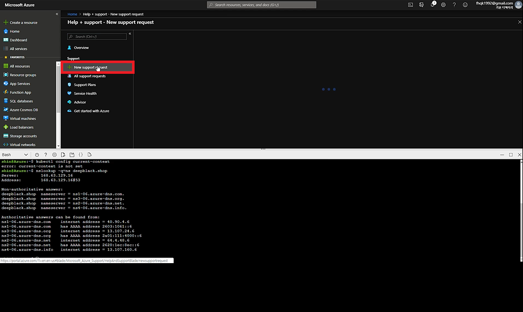This screenshot has width=523, height=312.
Task: Open Cloud Shell settings gear
Action: (x=55, y=155)
